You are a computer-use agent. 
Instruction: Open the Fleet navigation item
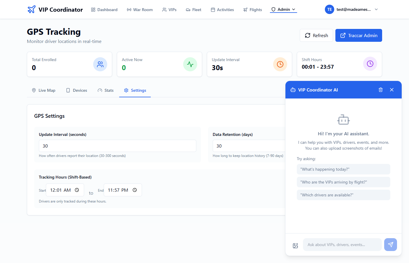click(x=193, y=10)
